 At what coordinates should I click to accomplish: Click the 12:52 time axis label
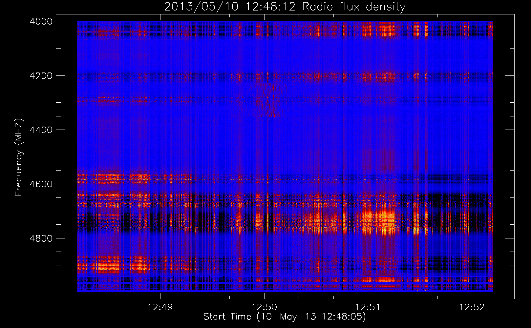tap(472, 307)
